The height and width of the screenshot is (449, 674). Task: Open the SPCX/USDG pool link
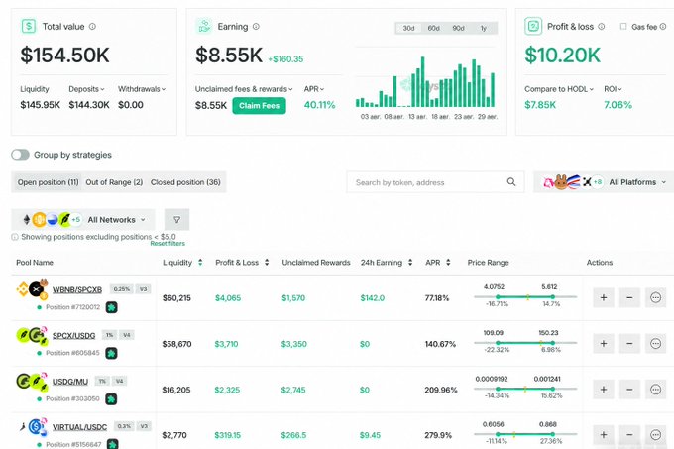[x=74, y=336]
